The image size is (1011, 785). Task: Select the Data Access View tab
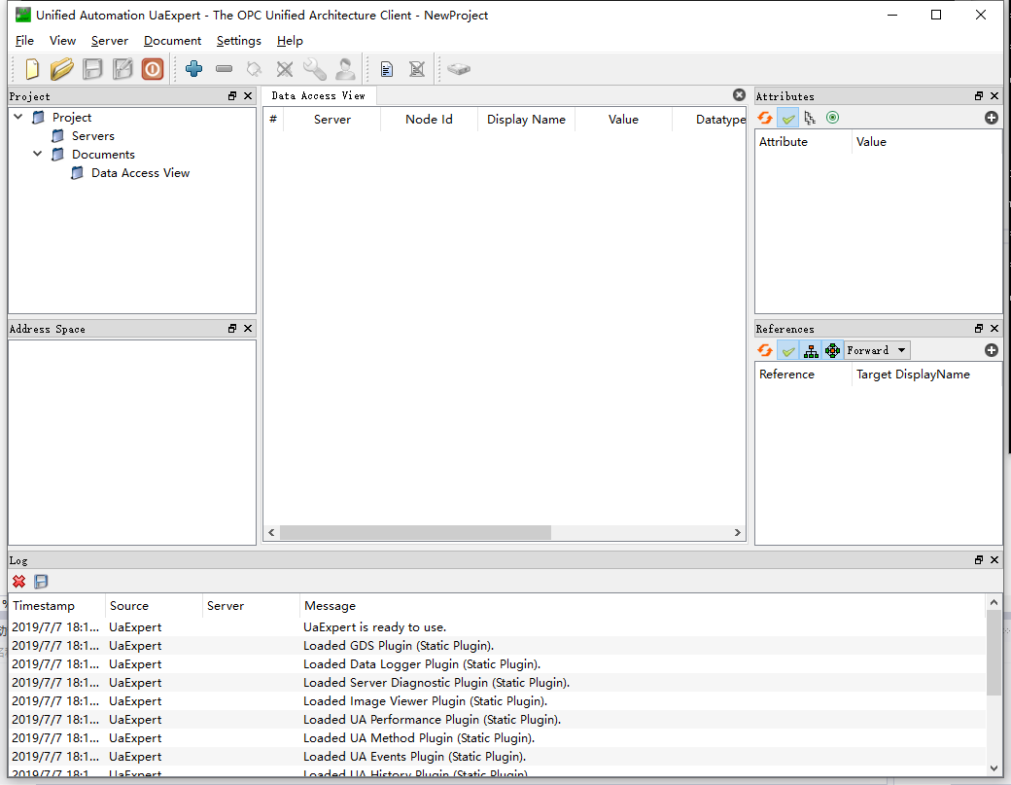(319, 95)
